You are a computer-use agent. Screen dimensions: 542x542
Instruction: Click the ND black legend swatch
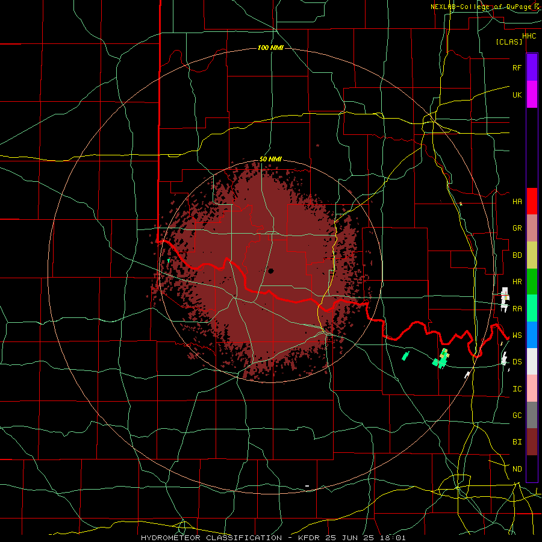point(532,469)
